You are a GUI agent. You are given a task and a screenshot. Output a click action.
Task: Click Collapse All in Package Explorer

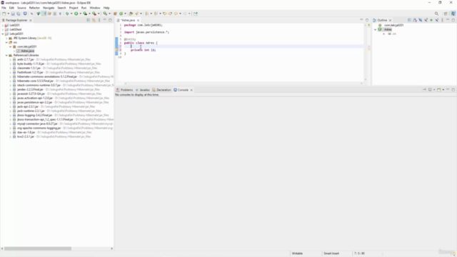point(89,20)
